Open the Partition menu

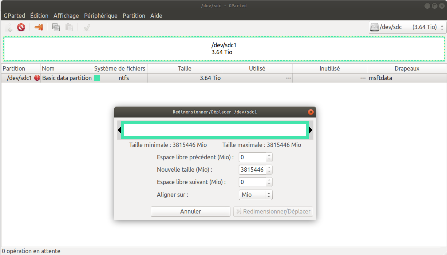[134, 16]
